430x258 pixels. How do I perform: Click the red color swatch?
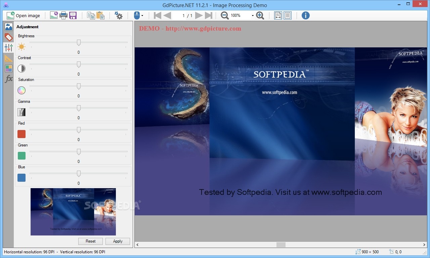(21, 134)
